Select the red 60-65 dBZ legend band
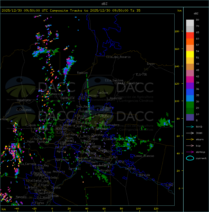The width and height of the screenshot is (209, 212). pos(190,36)
